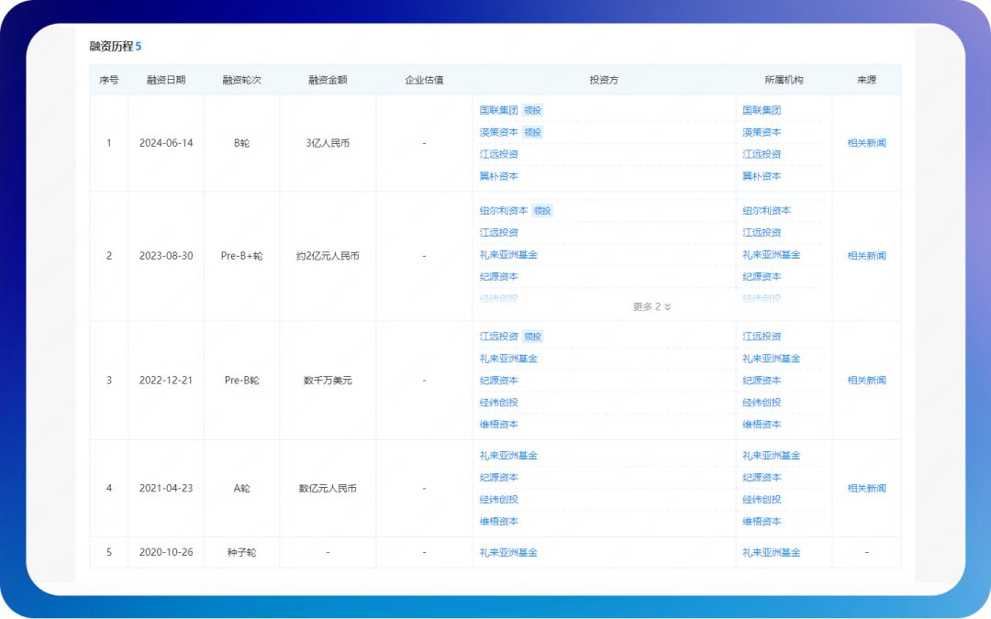Click the 融资日期 column header
This screenshot has width=991, height=619.
[166, 80]
